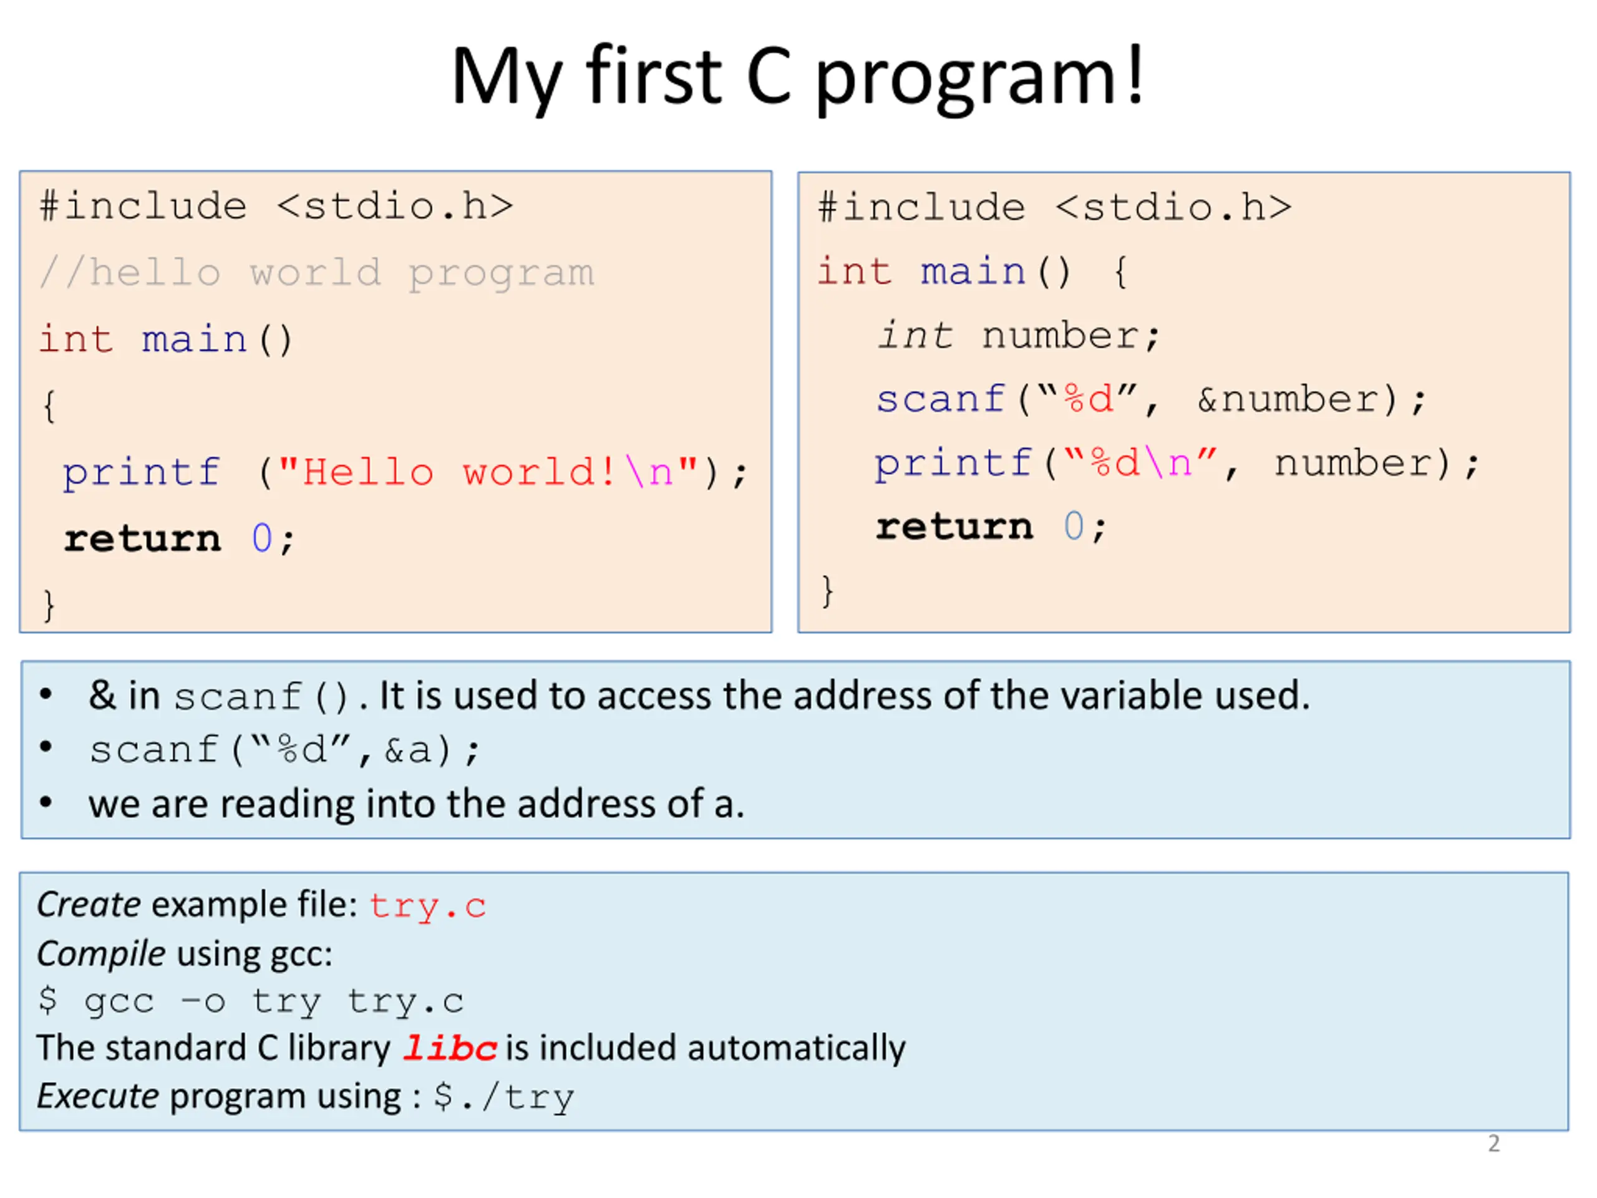Click the printf Hello world statement
The height and width of the screenshot is (1198, 1597).
coord(405,473)
